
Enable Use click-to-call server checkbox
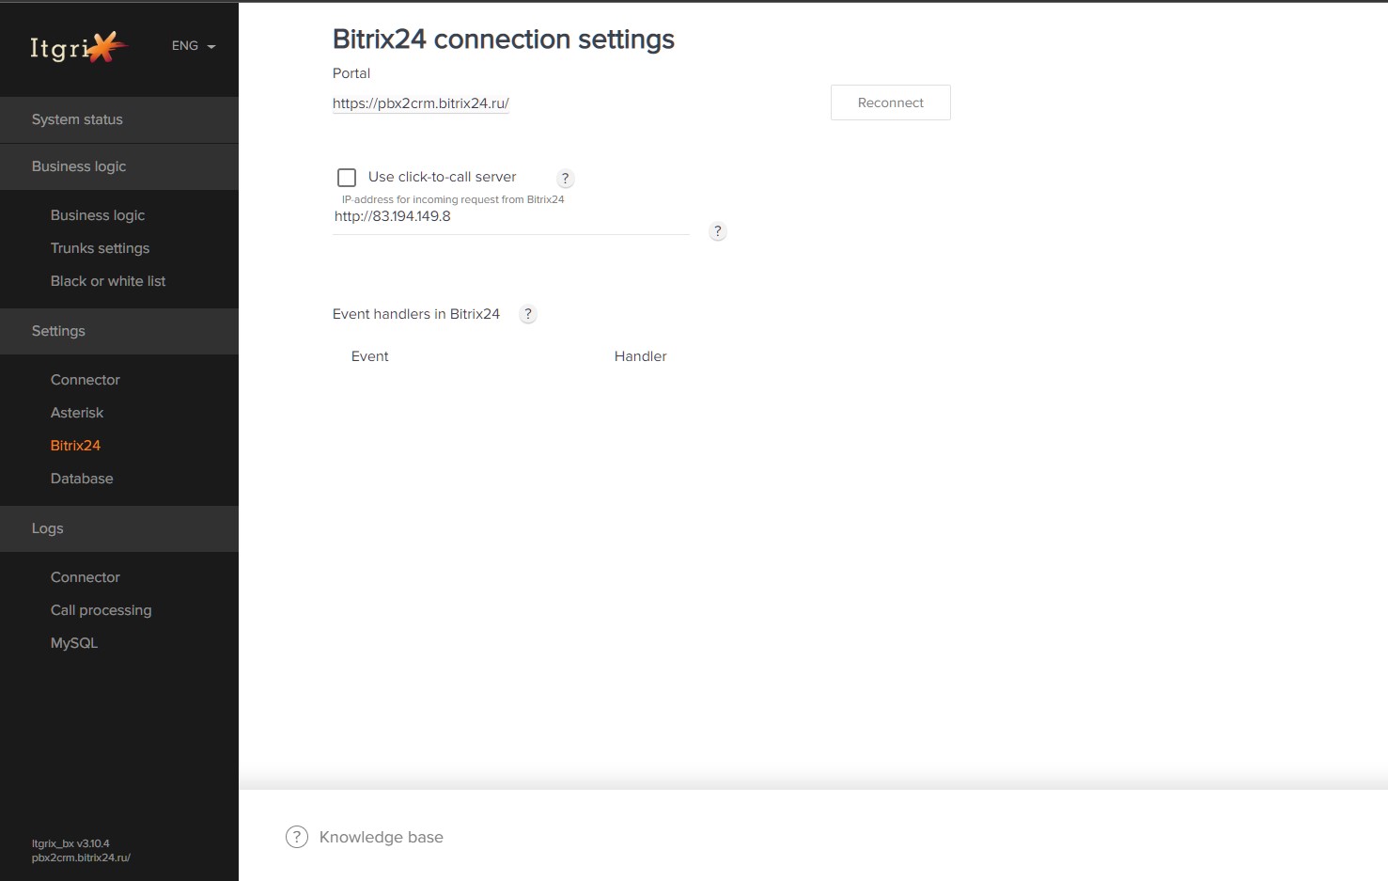point(347,177)
